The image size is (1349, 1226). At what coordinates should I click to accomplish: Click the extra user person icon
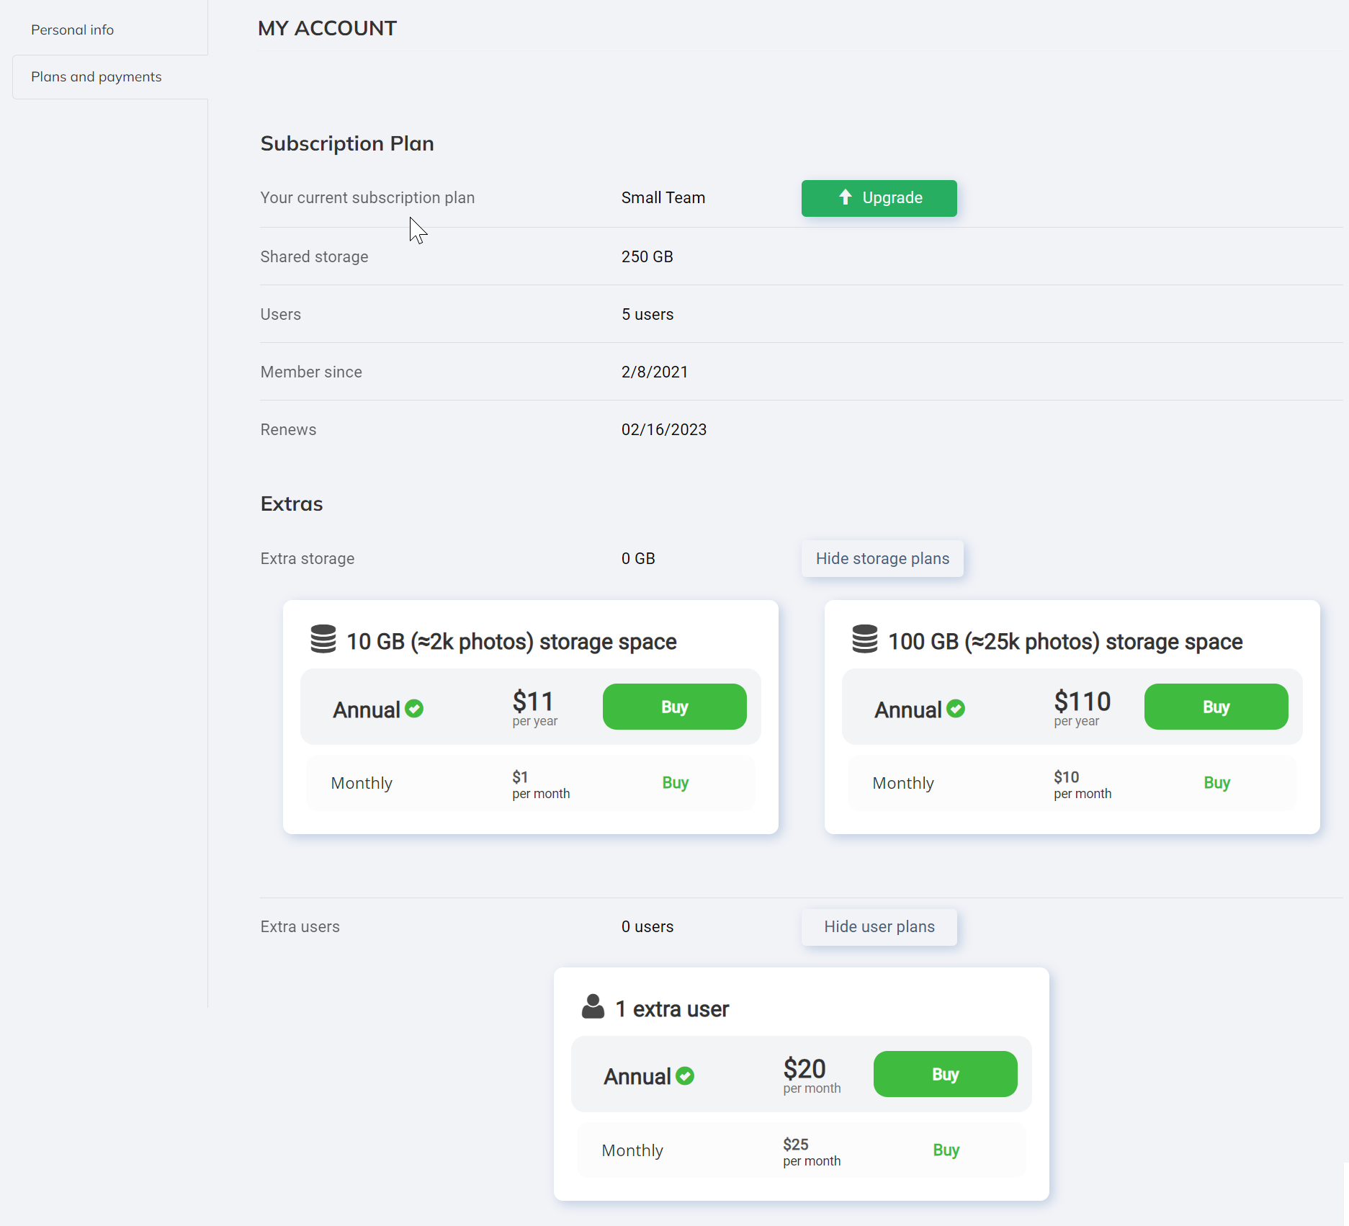[593, 1006]
